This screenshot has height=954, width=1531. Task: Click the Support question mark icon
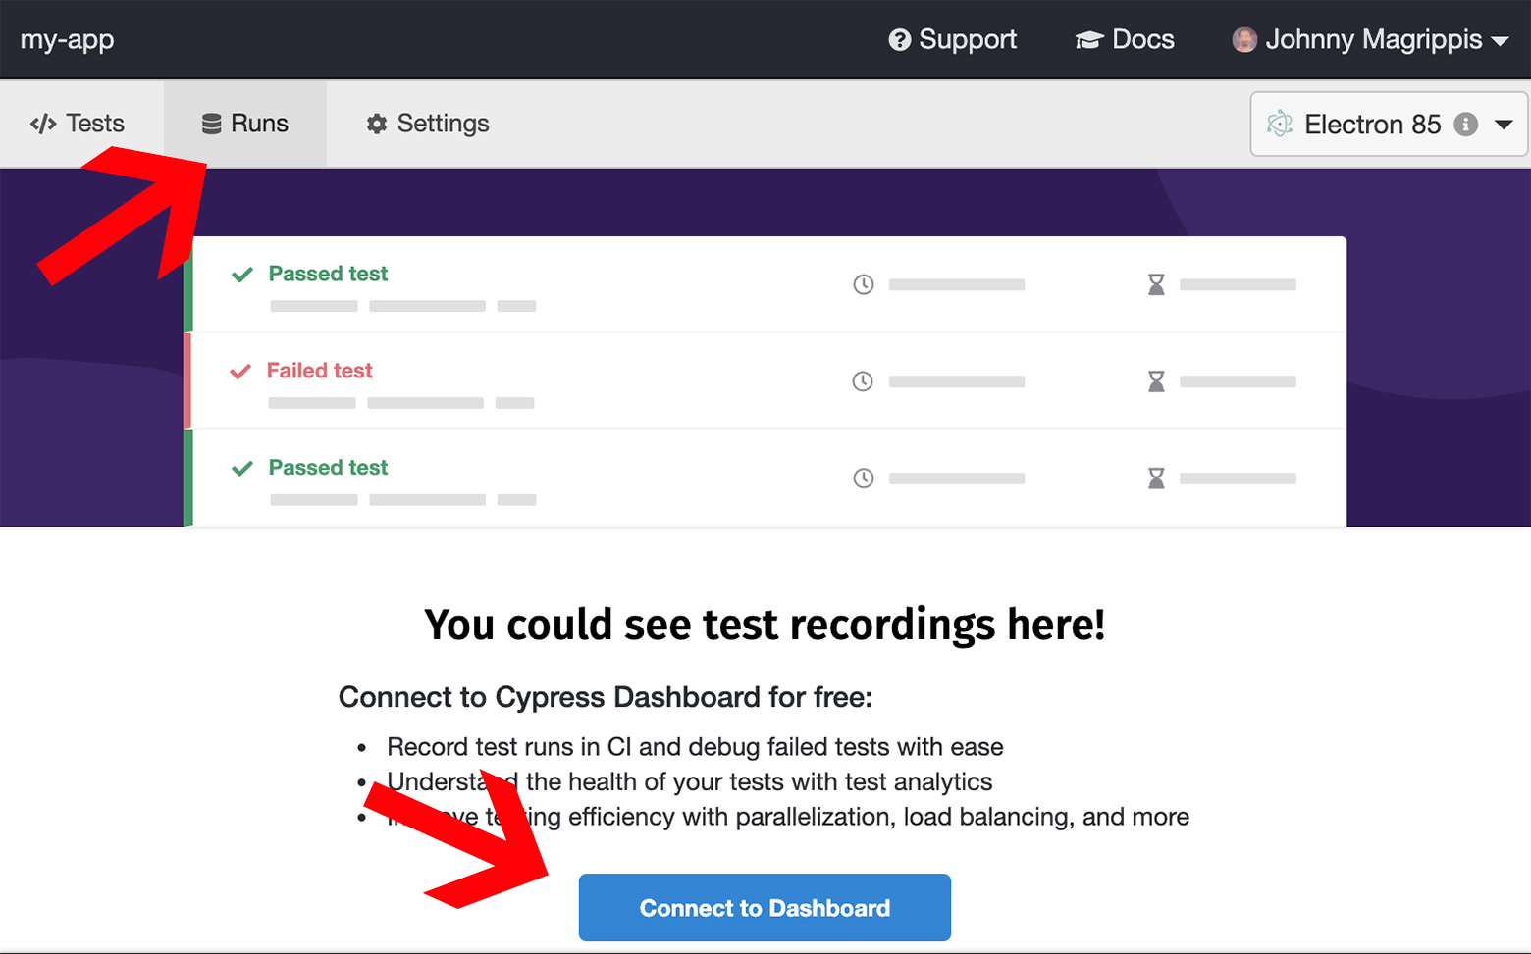coord(899,40)
